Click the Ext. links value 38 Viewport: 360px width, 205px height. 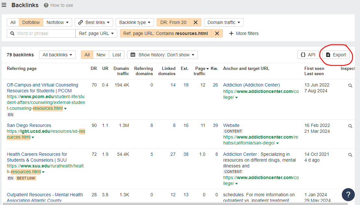coord(186,154)
